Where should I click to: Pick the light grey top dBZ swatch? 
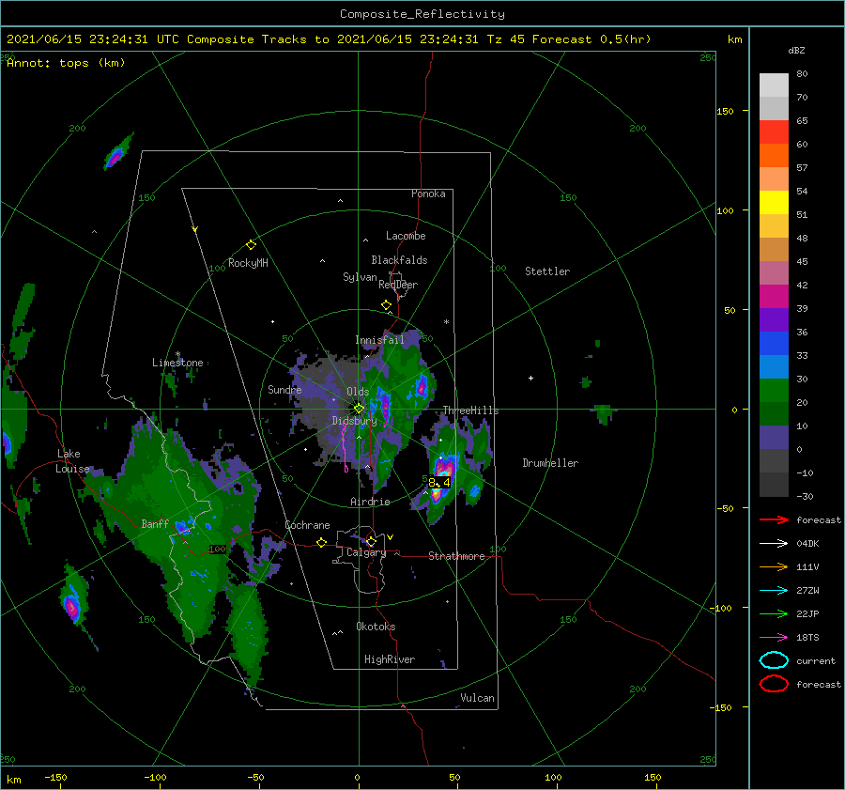pos(774,85)
